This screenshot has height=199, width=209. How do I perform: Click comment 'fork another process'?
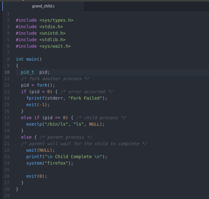55,79
